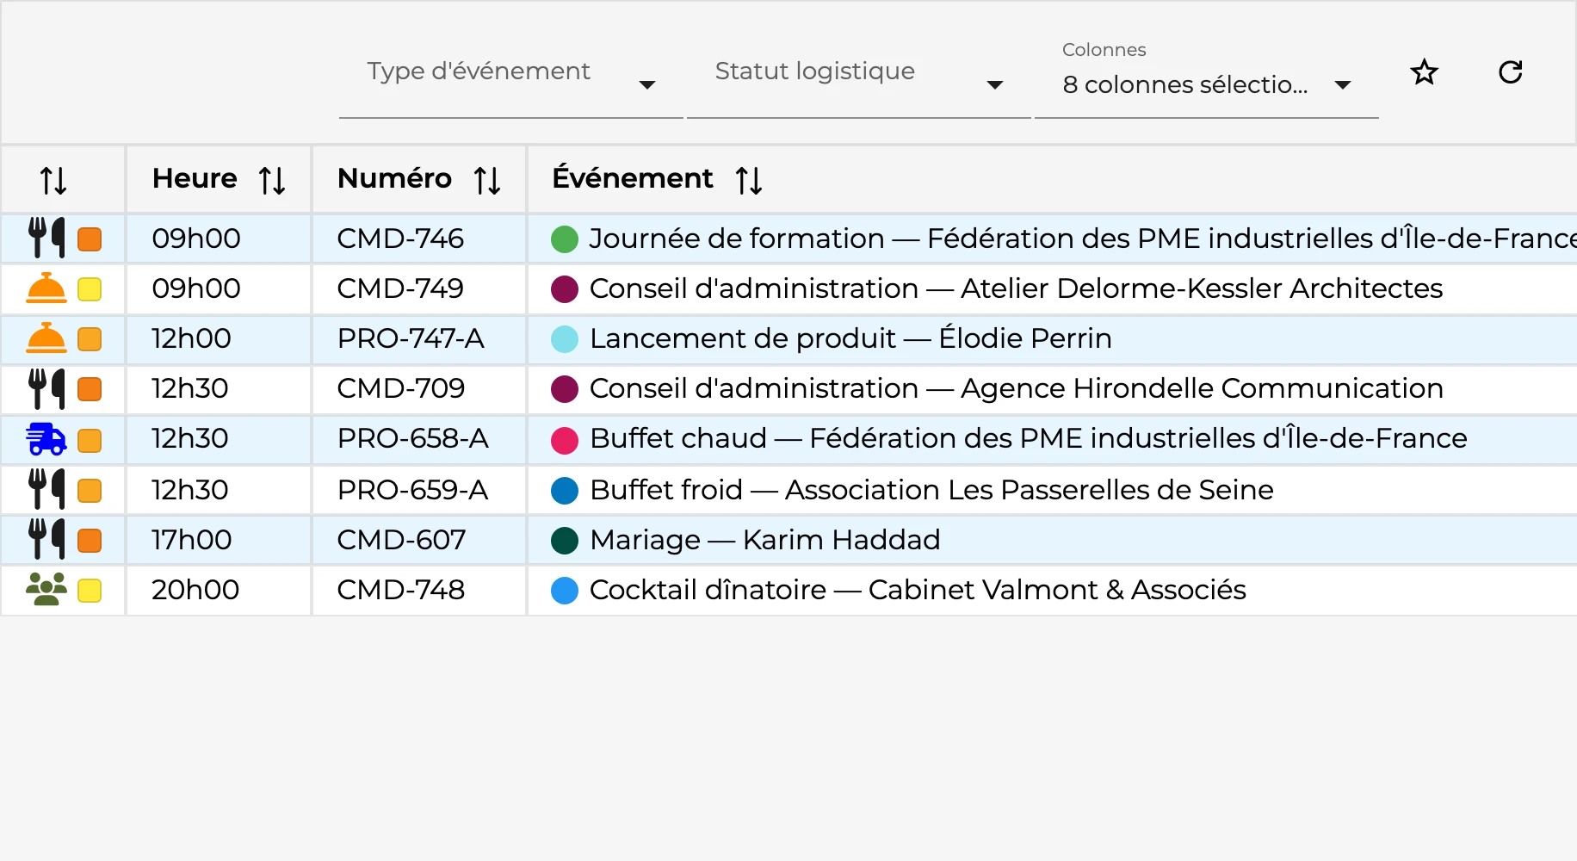Click the orange status square for CMD-709
The height and width of the screenshot is (861, 1577).
click(90, 389)
